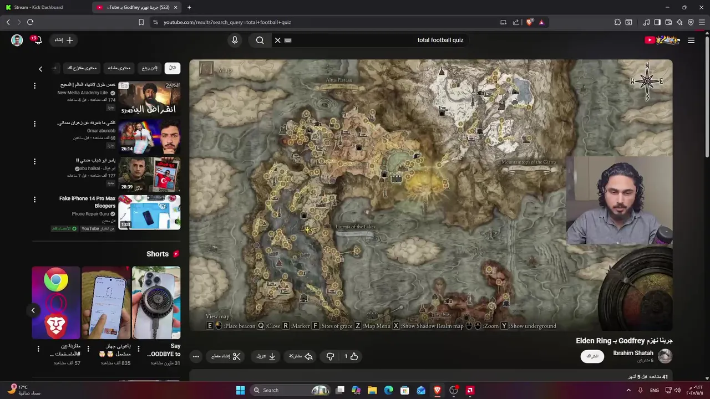
Task: Click the download button under video
Action: coord(266,356)
